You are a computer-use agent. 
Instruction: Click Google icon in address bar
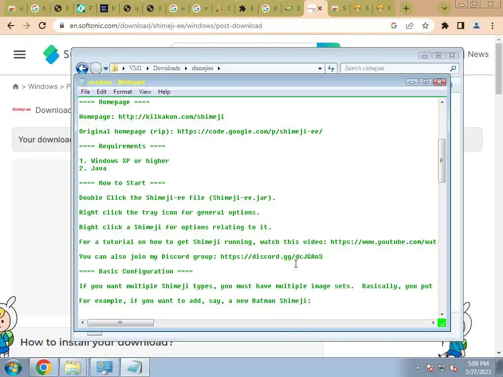pyautogui.click(x=394, y=26)
